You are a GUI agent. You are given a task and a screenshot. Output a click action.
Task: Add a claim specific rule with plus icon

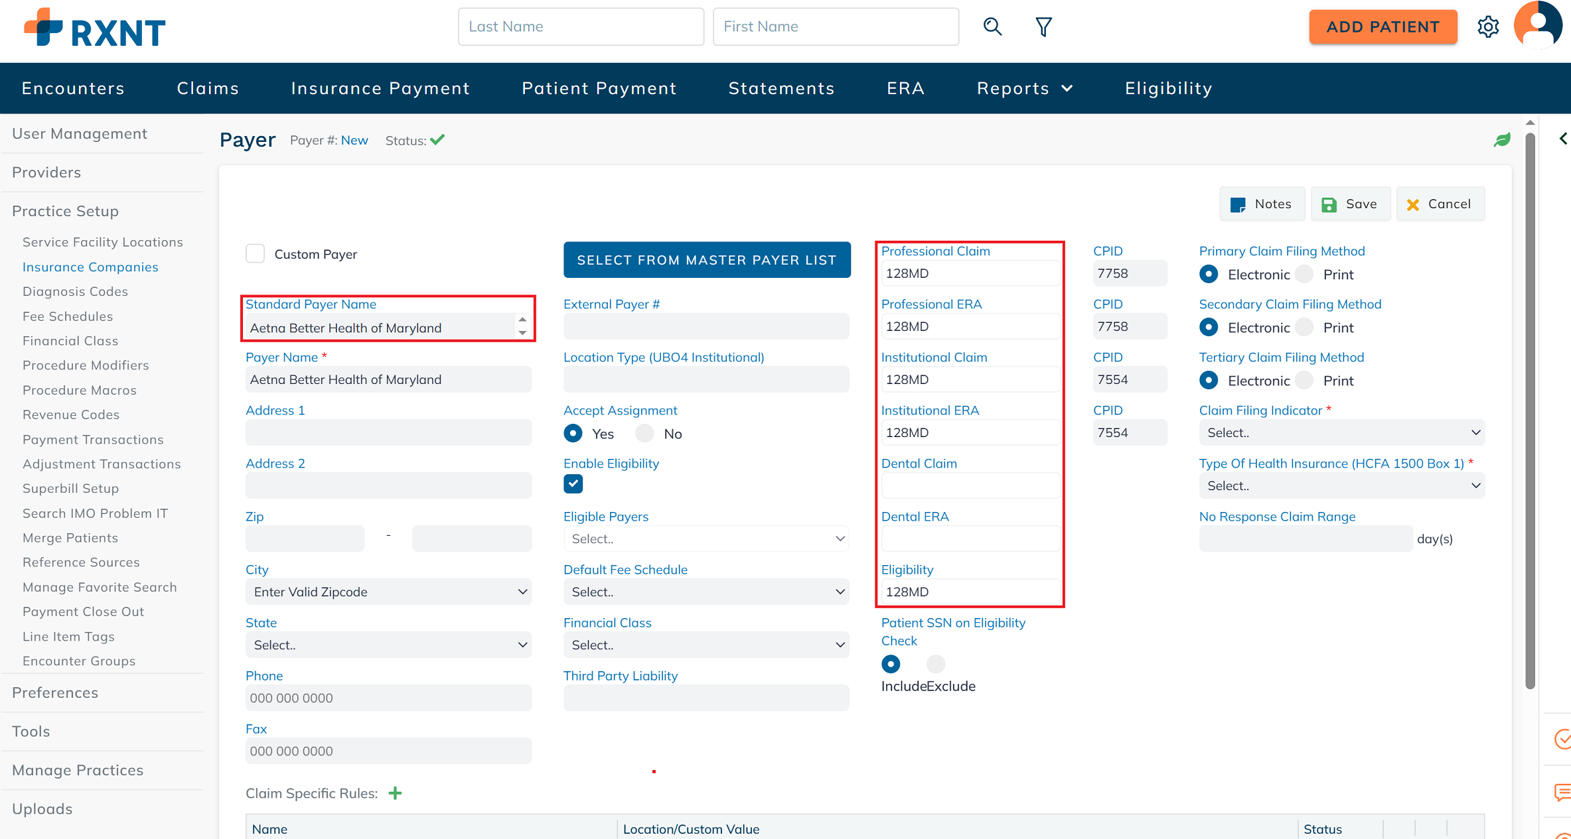click(396, 793)
